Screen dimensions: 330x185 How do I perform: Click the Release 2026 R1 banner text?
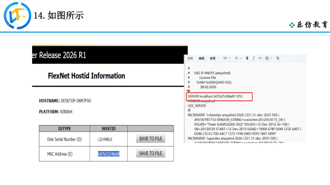(59, 55)
